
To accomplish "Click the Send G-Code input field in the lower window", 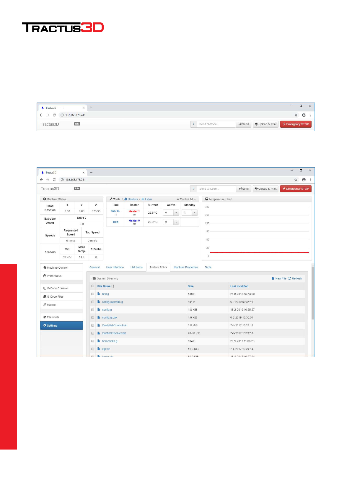I will coord(216,189).
